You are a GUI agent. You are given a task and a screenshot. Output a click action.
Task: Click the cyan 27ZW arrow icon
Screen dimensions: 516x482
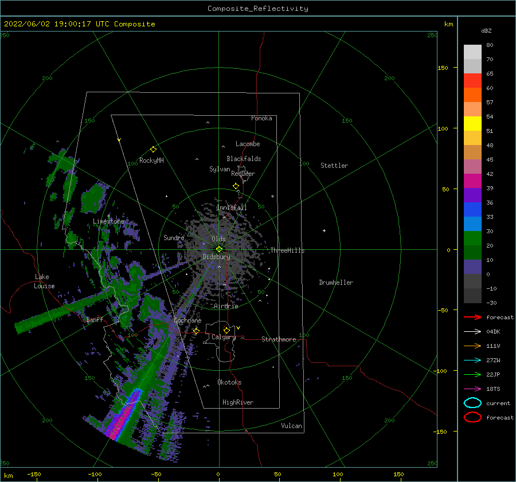(x=472, y=360)
